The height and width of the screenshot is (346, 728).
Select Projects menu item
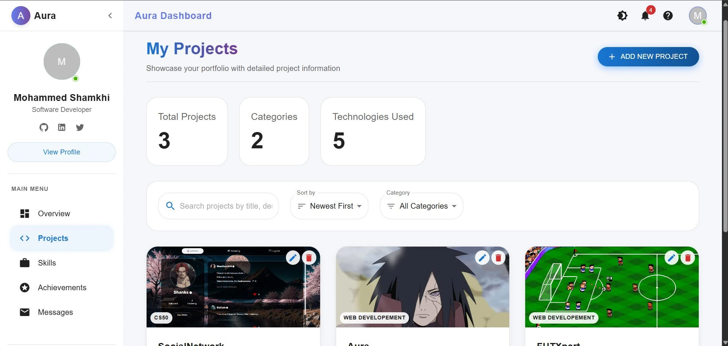(x=62, y=238)
